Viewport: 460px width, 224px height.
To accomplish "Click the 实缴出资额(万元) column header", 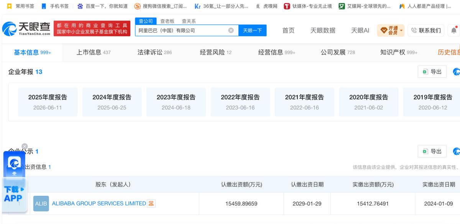I will [x=373, y=184].
